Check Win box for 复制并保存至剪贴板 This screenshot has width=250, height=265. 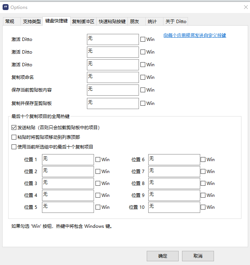pyautogui.click(x=143, y=103)
